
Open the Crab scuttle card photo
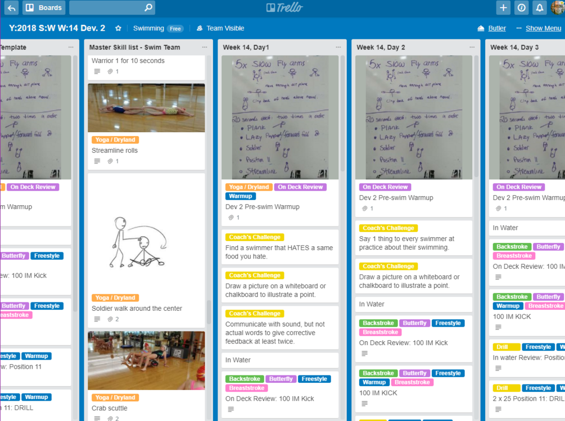tap(146, 361)
